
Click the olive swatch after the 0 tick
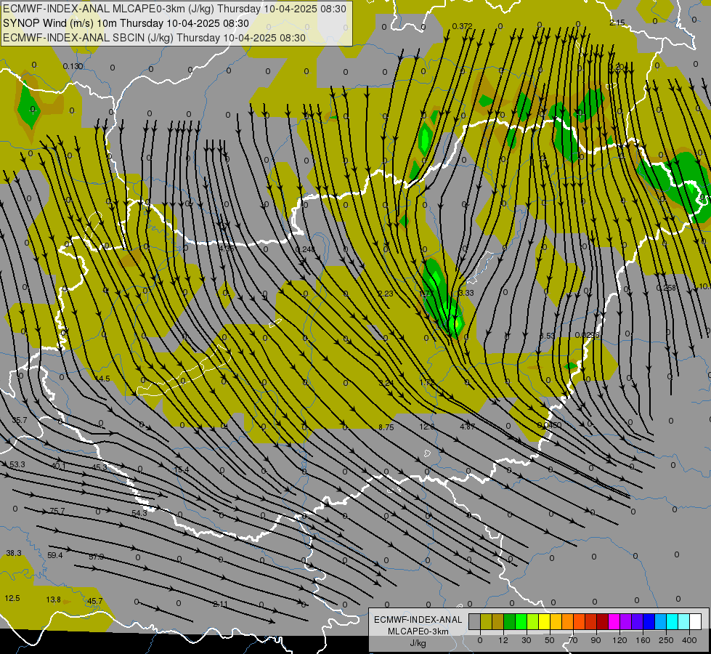[x=486, y=621]
